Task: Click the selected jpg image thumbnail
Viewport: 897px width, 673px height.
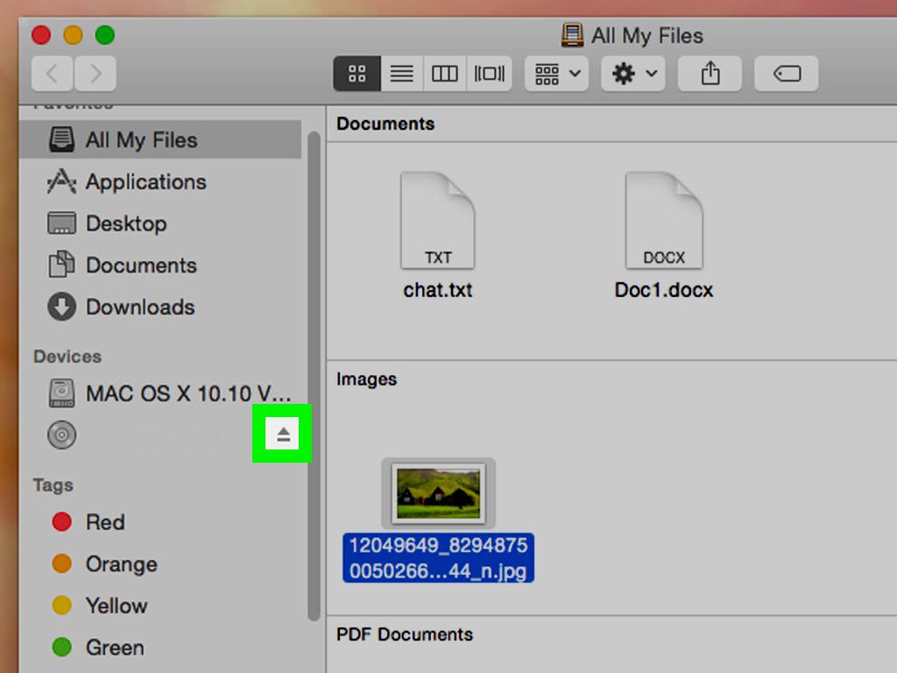Action: point(439,493)
